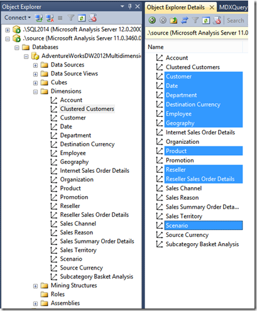
Task: Switch to the MDXQuery tab
Action: [233, 8]
